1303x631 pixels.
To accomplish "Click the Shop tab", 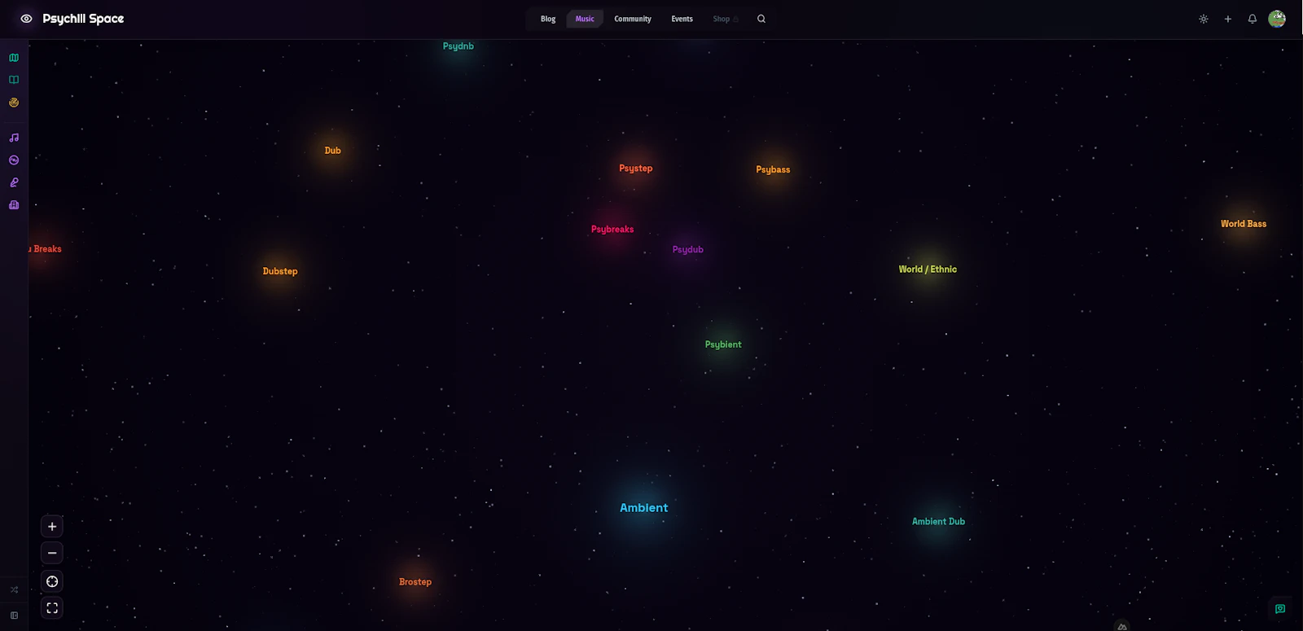I will [725, 19].
